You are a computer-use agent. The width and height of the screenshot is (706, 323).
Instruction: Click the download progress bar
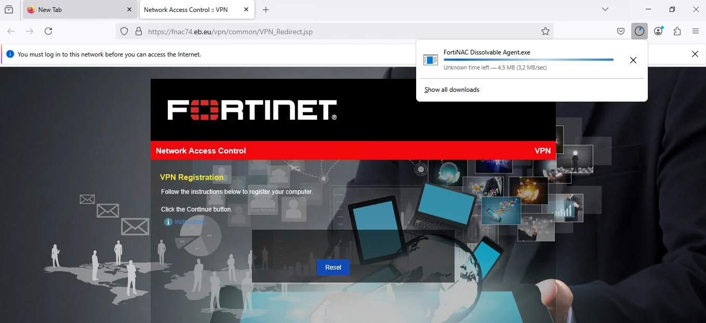tap(528, 60)
